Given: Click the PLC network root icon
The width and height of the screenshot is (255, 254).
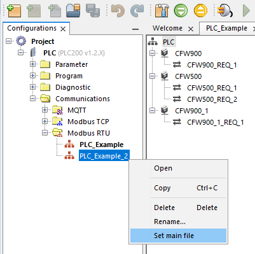Looking at the screenshot, I should [x=153, y=41].
